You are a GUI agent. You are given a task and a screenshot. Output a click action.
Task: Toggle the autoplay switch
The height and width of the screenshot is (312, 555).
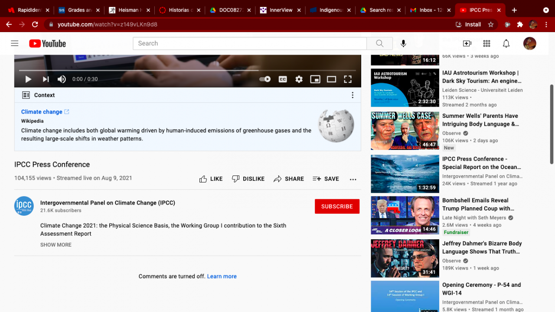click(x=265, y=79)
